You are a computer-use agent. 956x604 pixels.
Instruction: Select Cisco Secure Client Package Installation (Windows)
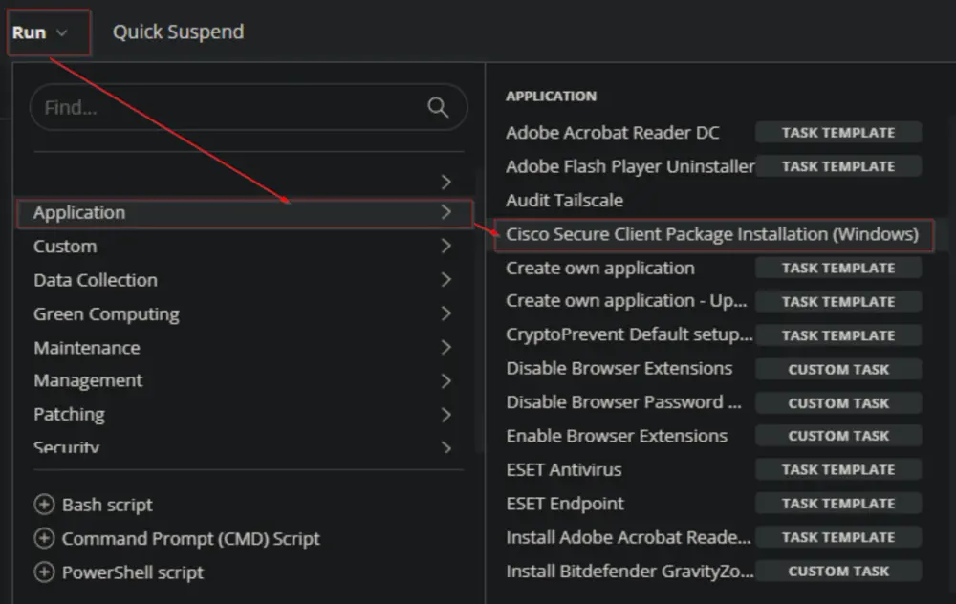712,235
